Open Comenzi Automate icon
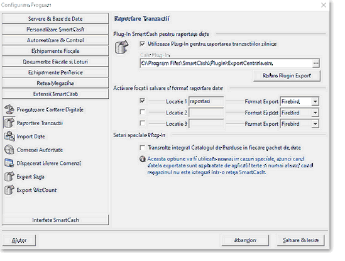This screenshot has height=261, width=345. 9,150
